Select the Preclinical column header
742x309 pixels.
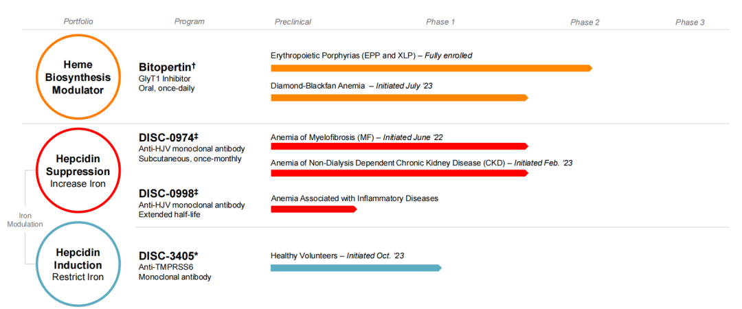coord(293,22)
